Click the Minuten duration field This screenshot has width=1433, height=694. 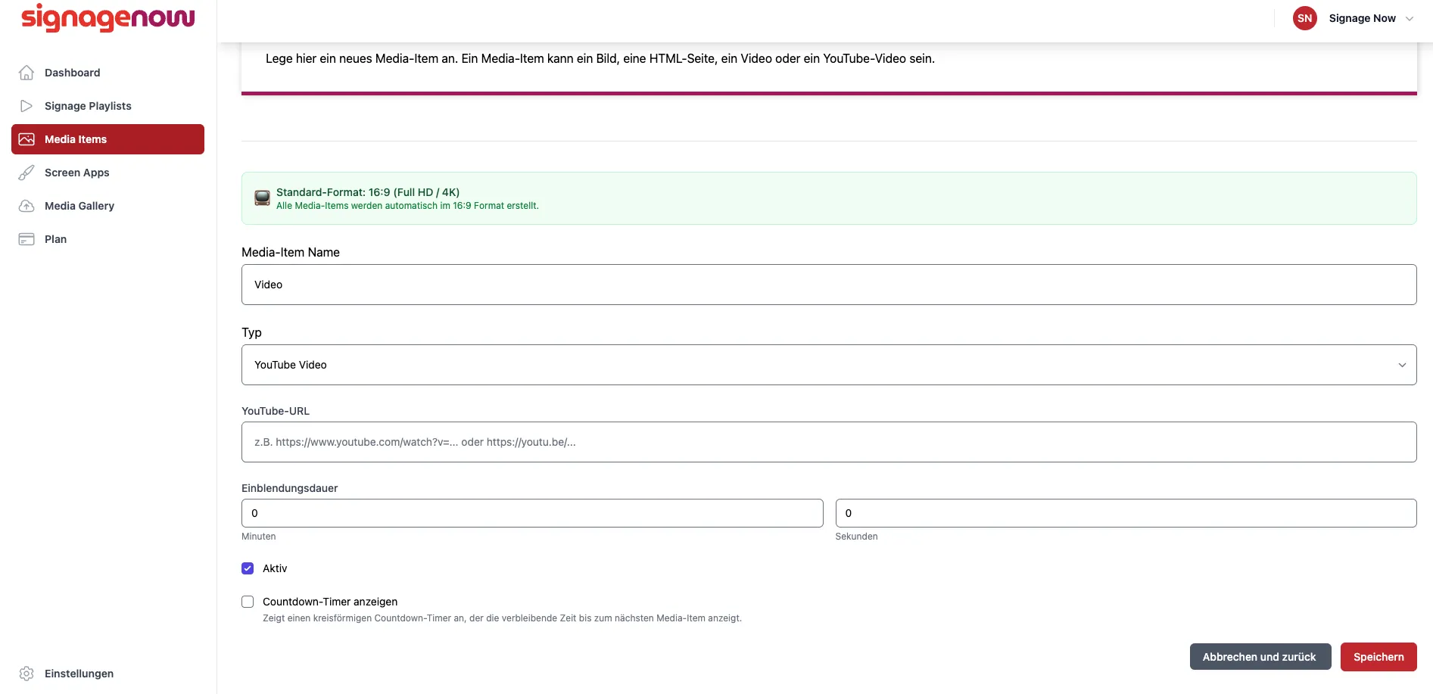[532, 513]
